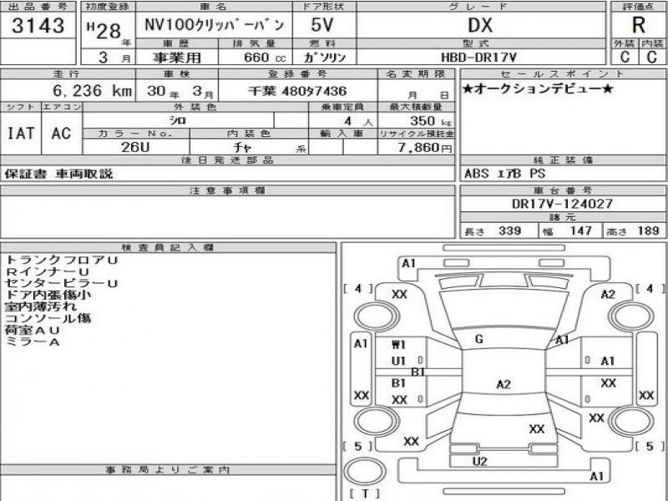Click the 事務局よりご案内 section header
This screenshot has height=501, width=668.
(168, 470)
